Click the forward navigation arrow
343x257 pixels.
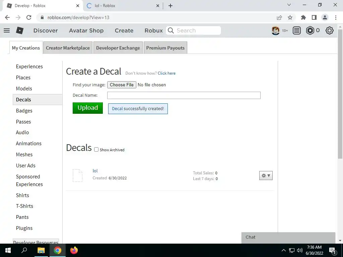click(x=18, y=17)
